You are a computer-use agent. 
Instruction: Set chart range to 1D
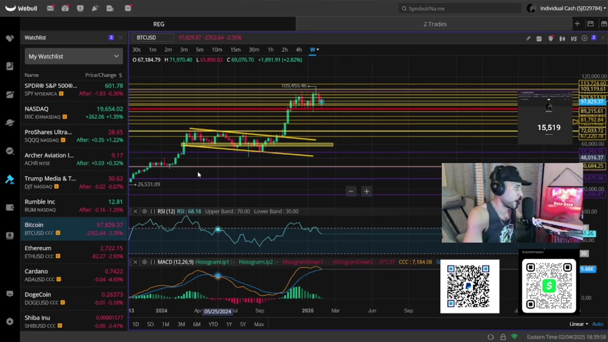135,324
